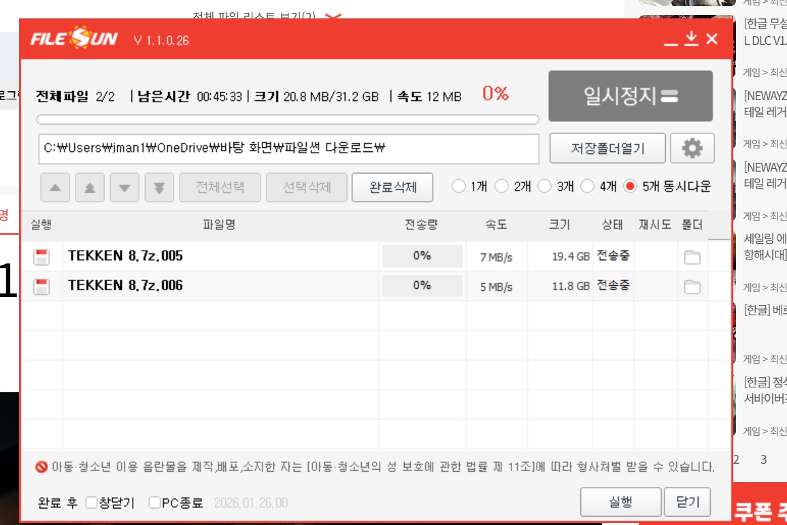Open 세일링 에 post link in browser sidebar

click(765, 246)
